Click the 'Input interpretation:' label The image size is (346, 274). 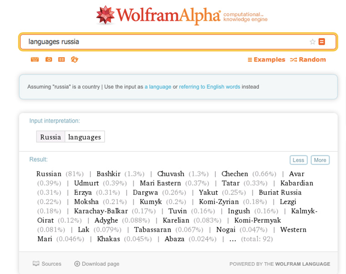(x=55, y=121)
